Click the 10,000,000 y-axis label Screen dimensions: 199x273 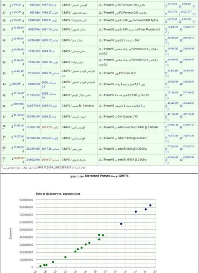26,260
